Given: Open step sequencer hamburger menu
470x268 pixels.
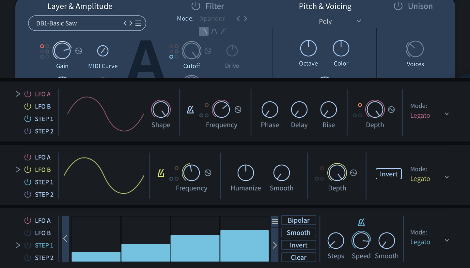Looking at the screenshot, I should click(275, 221).
